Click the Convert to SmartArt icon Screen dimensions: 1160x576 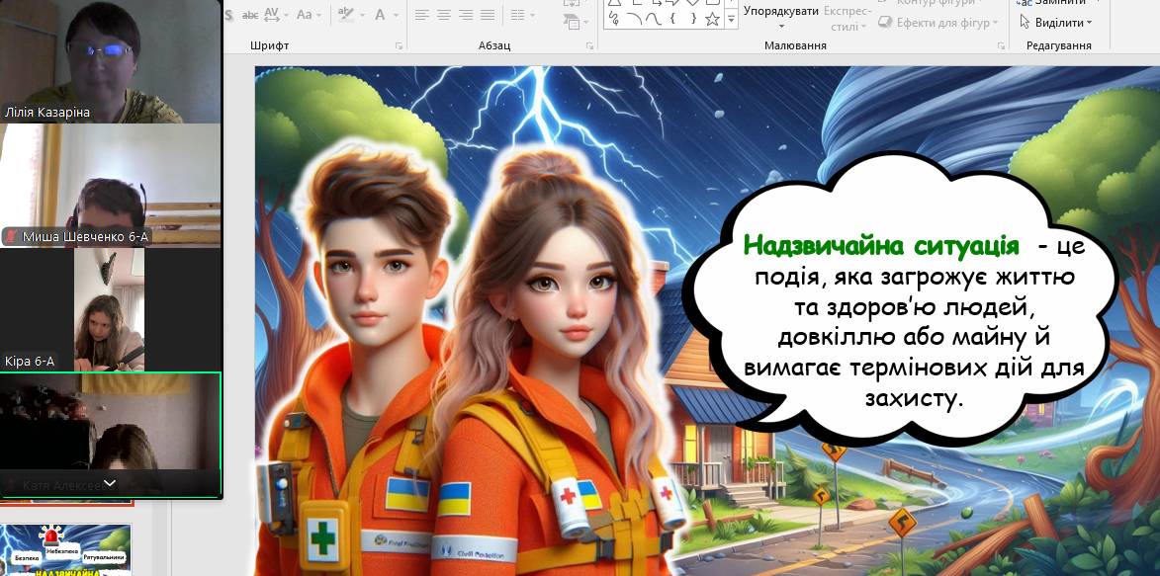571,22
